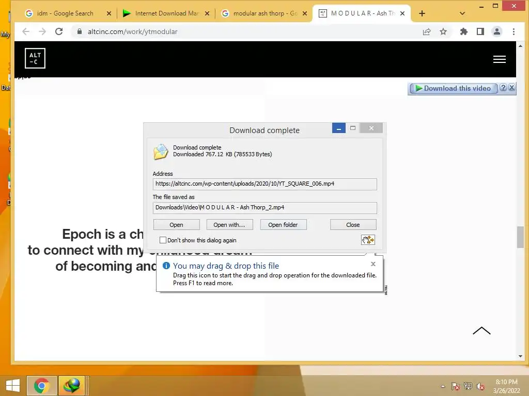
Task: Click Internet Download Manager taskbar icon
Action: click(x=72, y=386)
